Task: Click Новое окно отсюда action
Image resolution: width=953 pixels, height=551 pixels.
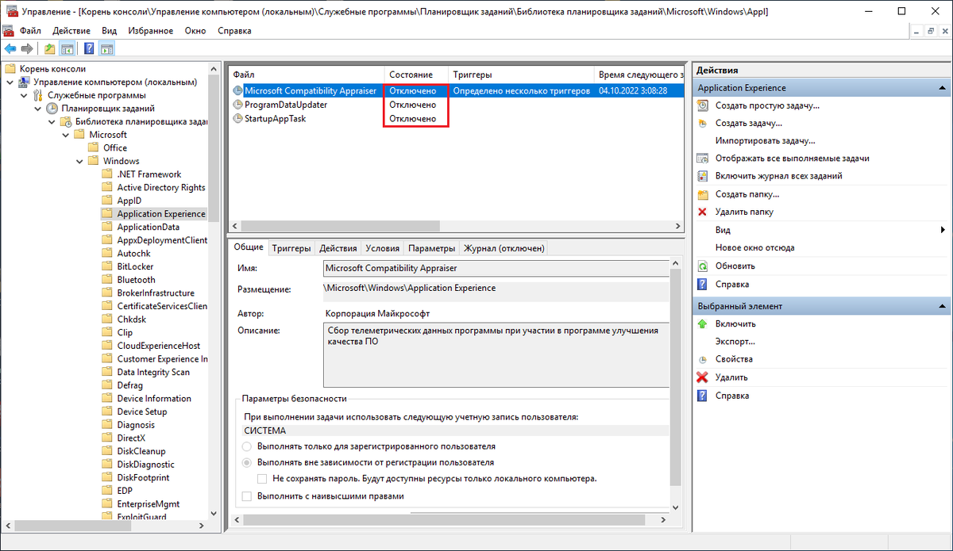Action: (754, 248)
